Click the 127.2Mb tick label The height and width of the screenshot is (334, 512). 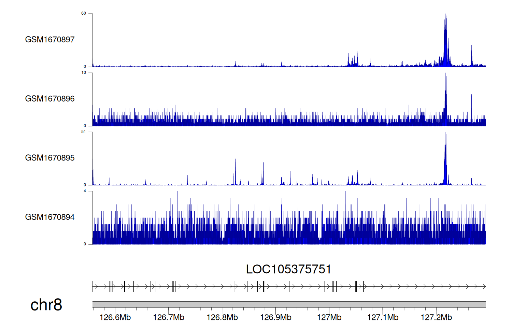(x=436, y=317)
